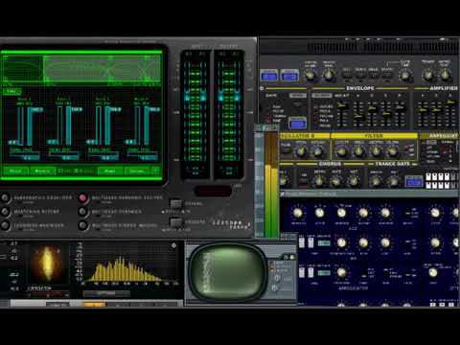Viewport: 460px width, 345px height.
Task: Click first white switch in blue synth second row
Action: coord(302,242)
